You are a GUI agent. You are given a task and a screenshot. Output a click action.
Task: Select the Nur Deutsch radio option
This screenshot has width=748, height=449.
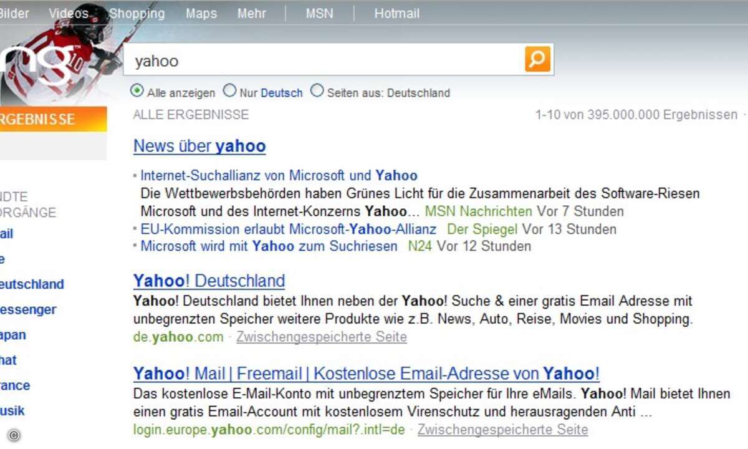(x=230, y=91)
